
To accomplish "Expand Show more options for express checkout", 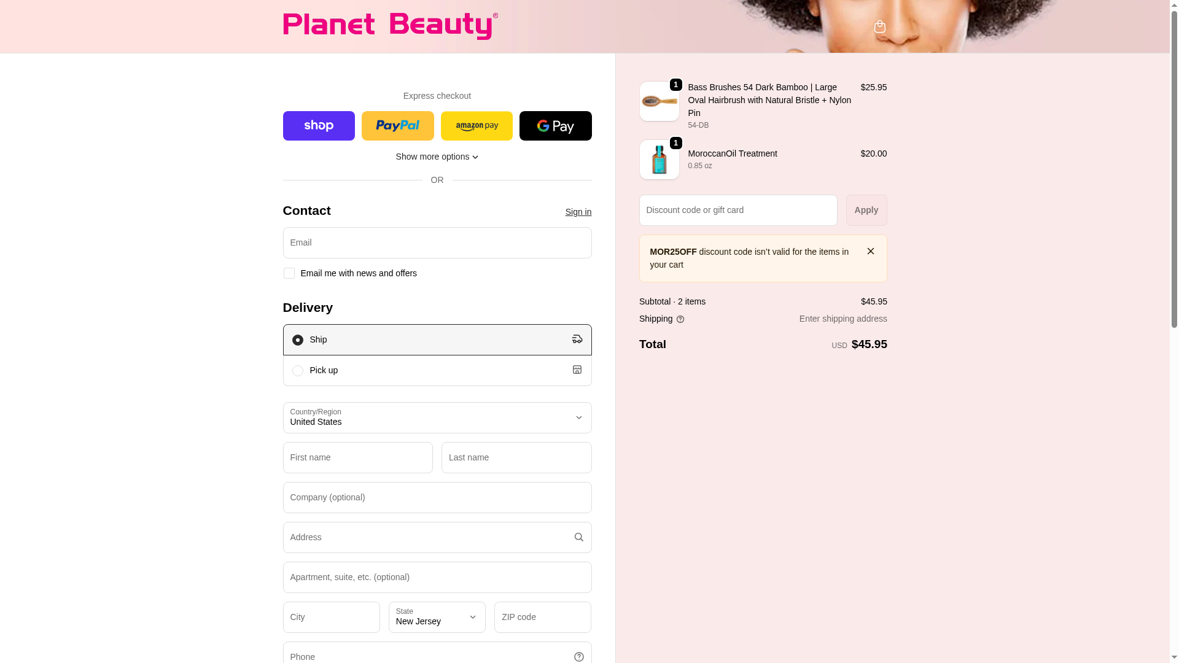I will point(437,157).
